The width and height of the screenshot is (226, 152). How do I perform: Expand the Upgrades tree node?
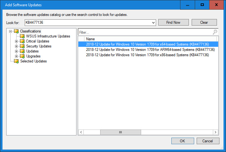pos(17,56)
